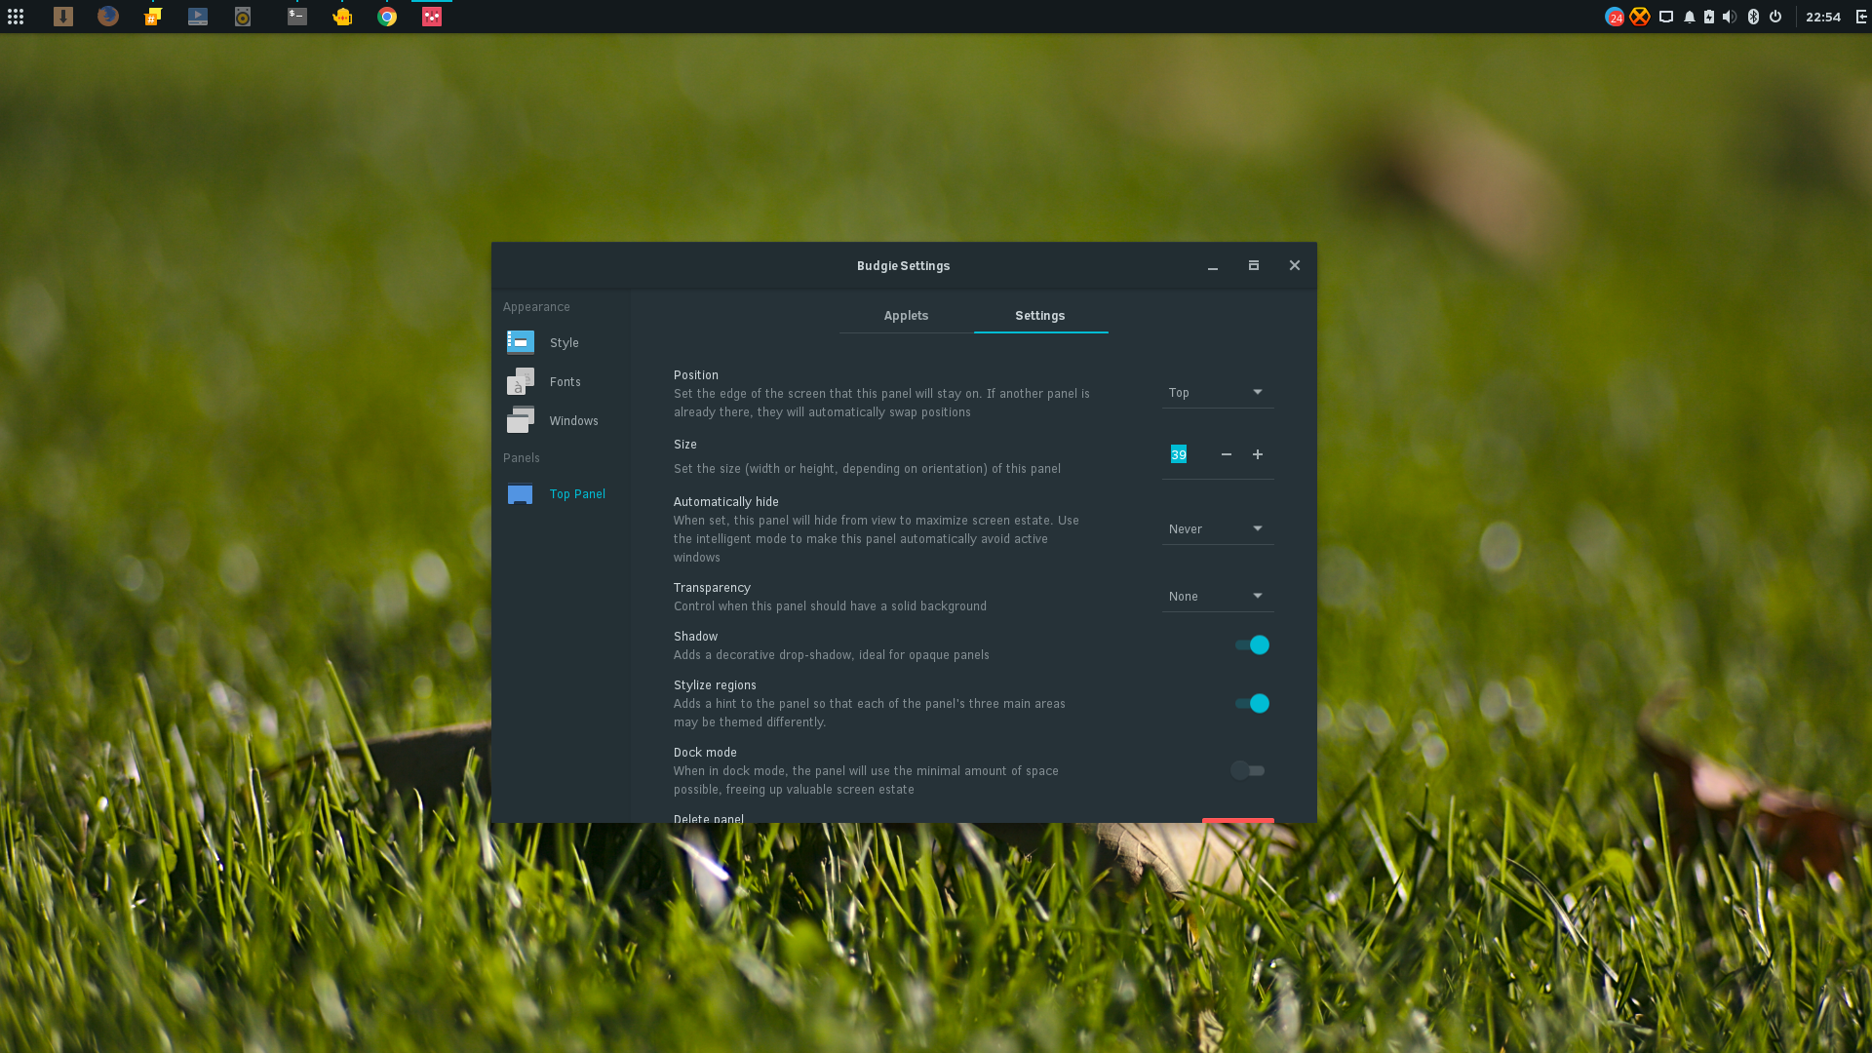Open the applications grid menu
This screenshot has height=1053, width=1872.
(x=16, y=17)
